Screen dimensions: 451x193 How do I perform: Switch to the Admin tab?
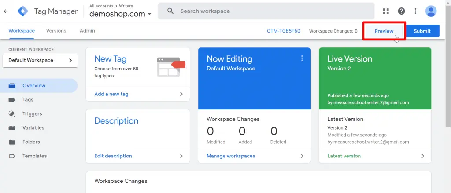[x=88, y=31]
